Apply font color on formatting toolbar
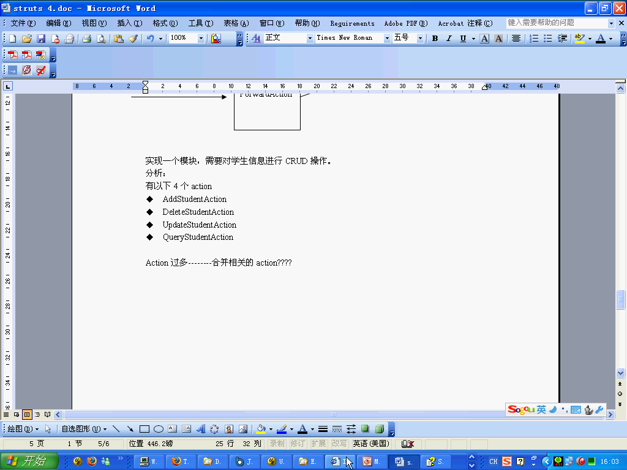Viewport: 627px width, 470px height. tap(601, 39)
